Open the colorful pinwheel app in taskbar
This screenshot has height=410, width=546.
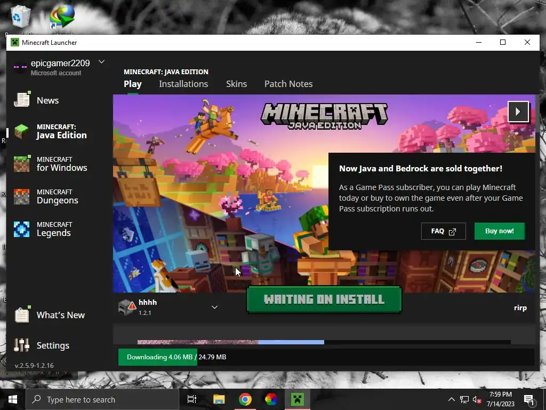click(271, 399)
